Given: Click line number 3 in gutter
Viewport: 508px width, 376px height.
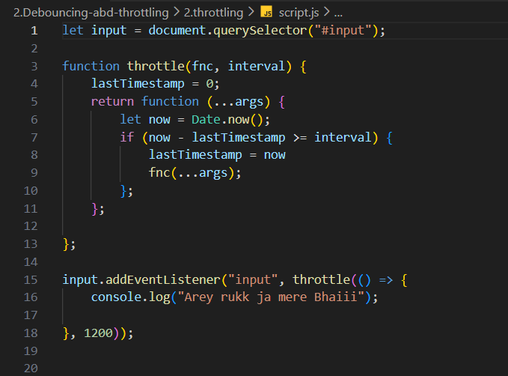Looking at the screenshot, I should pos(34,66).
